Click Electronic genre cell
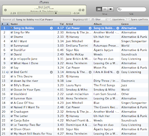149x136 pixels. point(128,81)
